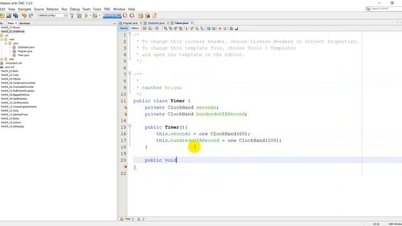Click the Toggle Bookmark icon in editor toolbar
The width and height of the screenshot is (402, 226).
(x=202, y=28)
